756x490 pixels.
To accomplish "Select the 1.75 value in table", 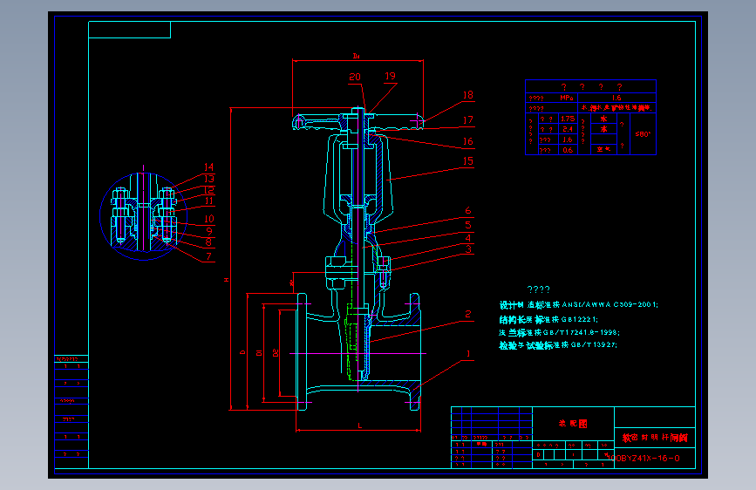I will point(568,119).
